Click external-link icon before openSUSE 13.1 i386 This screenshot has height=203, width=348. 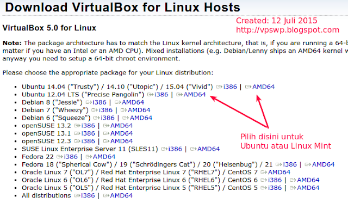click(x=77, y=133)
